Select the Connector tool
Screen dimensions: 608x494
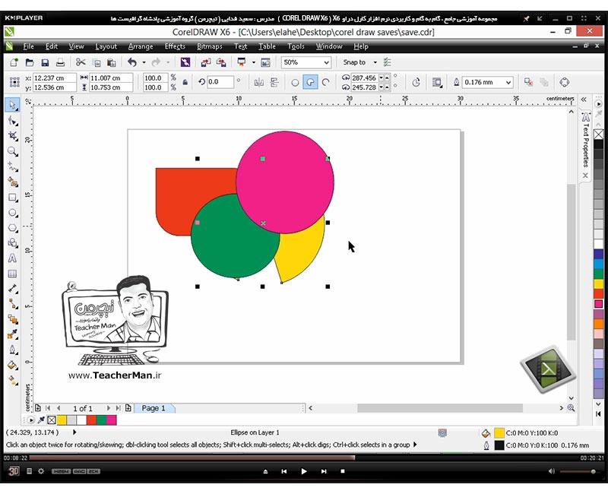(x=12, y=304)
